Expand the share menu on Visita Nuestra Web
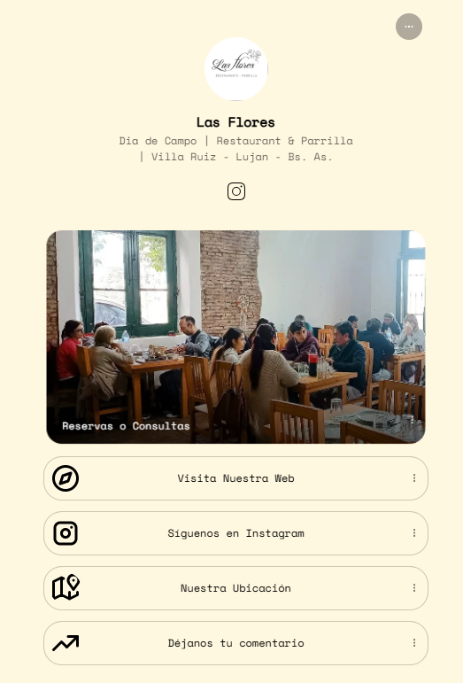 [x=413, y=478]
